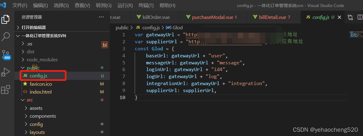Expand the 打开的编辑器 section
The width and height of the screenshot is (363, 136).
(x=62, y=27)
